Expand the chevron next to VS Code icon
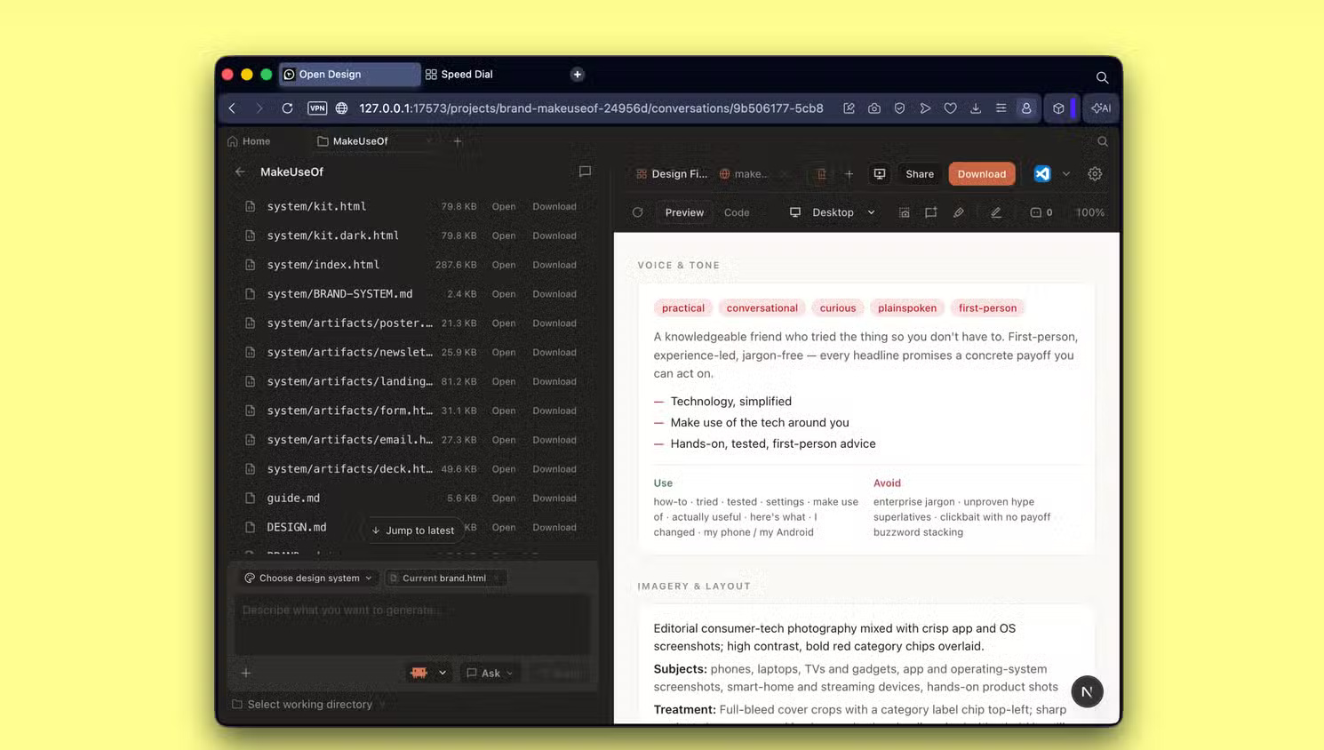 coord(1066,174)
